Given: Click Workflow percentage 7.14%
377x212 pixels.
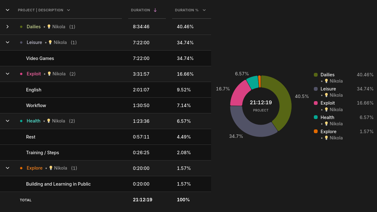Looking at the screenshot, I should (184, 106).
